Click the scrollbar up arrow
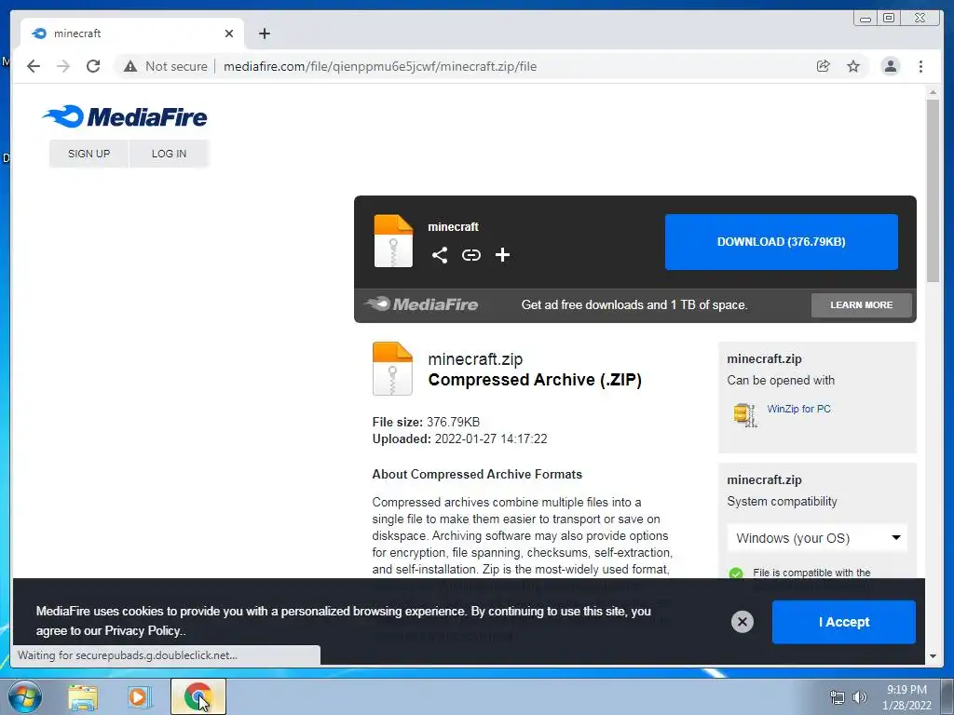 [x=933, y=92]
